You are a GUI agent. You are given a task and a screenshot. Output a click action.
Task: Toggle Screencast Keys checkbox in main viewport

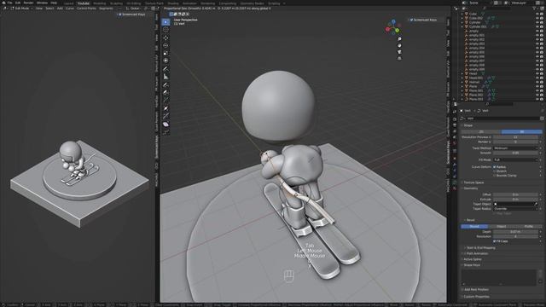[411, 20]
